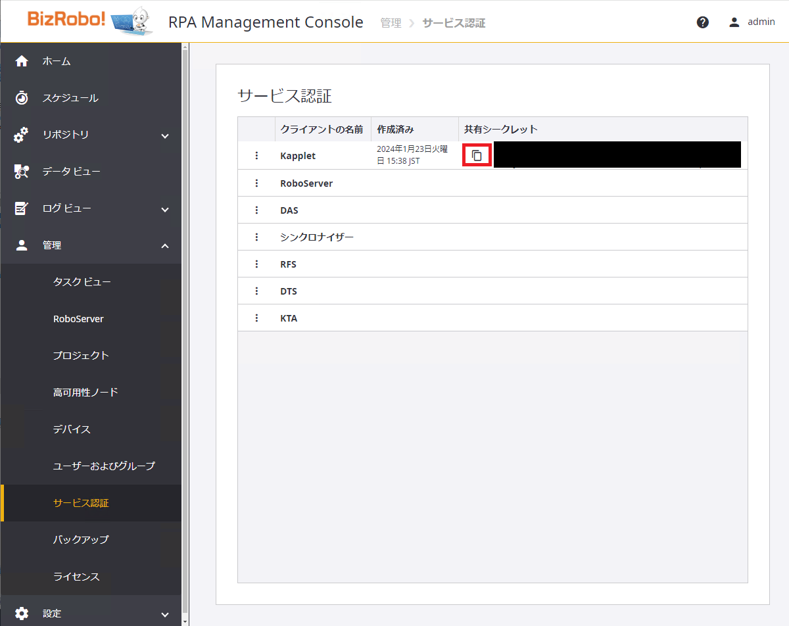This screenshot has width=789, height=626.
Task: Click the admin username label
Action: coord(761,22)
